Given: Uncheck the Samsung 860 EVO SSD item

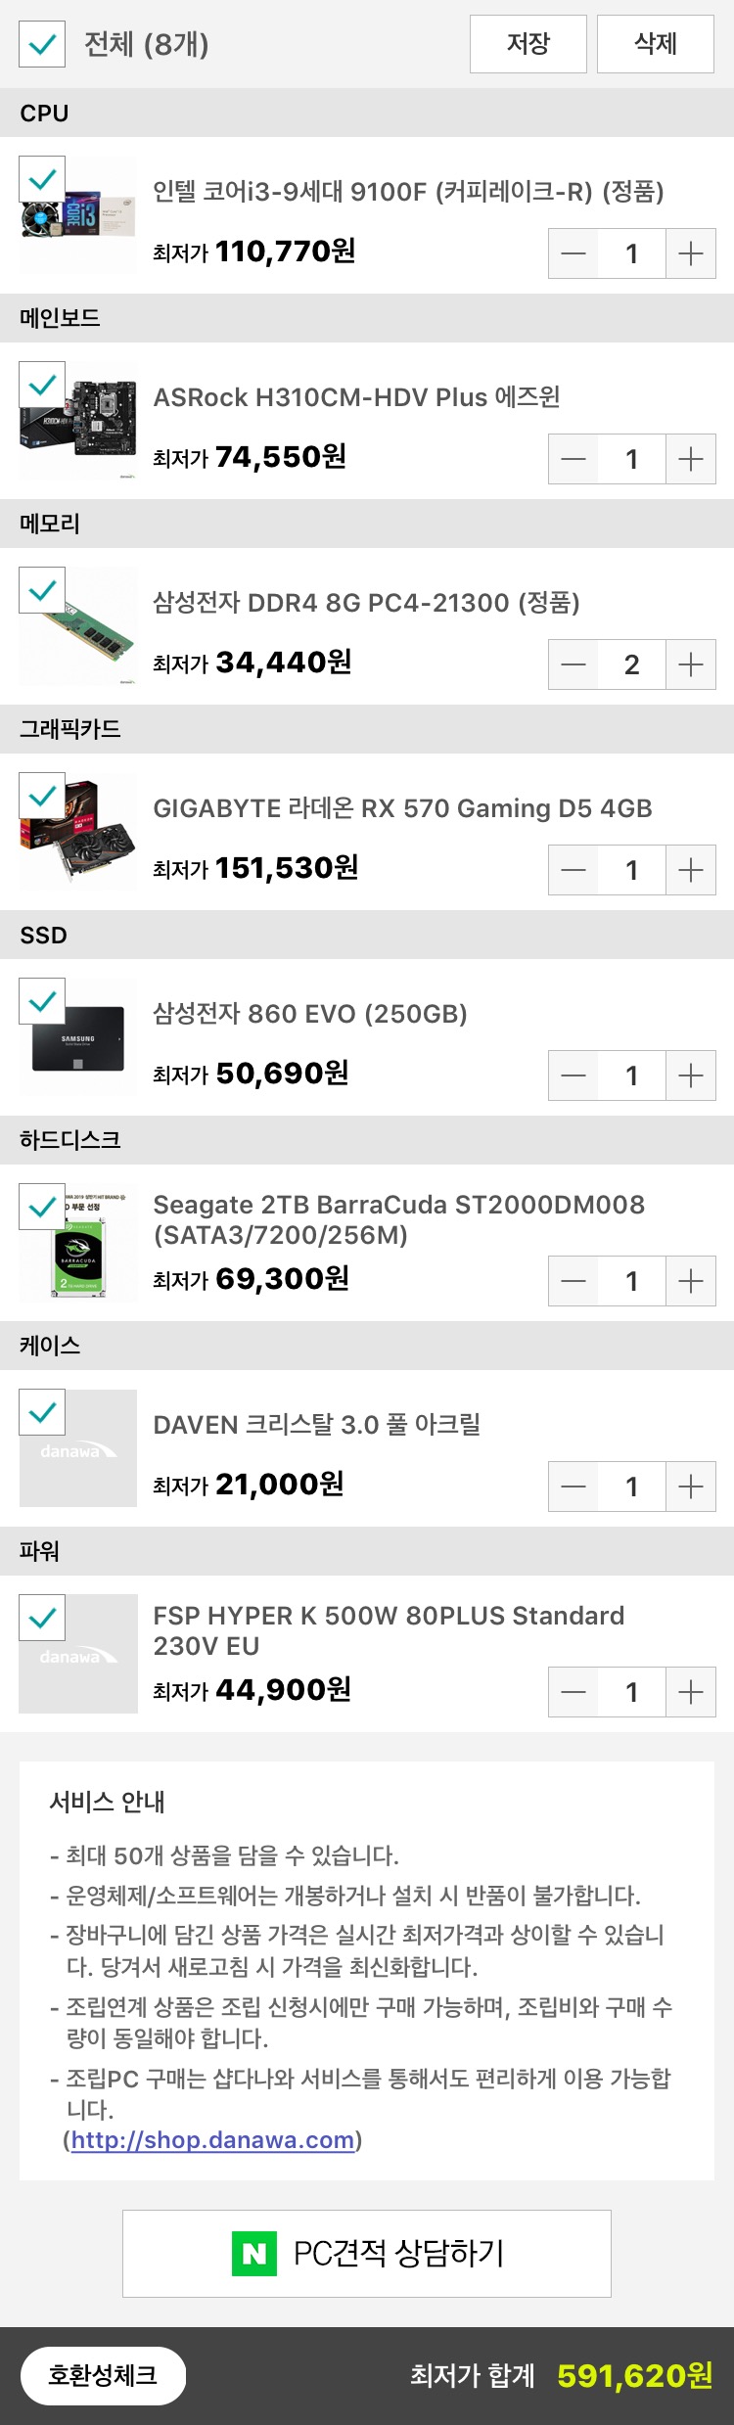Looking at the screenshot, I should pyautogui.click(x=42, y=1002).
